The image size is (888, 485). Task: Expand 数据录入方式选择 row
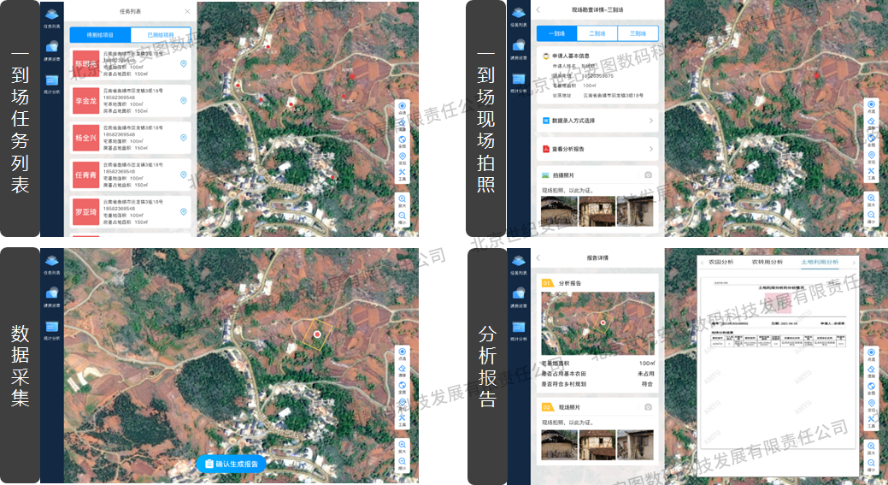[x=597, y=121]
